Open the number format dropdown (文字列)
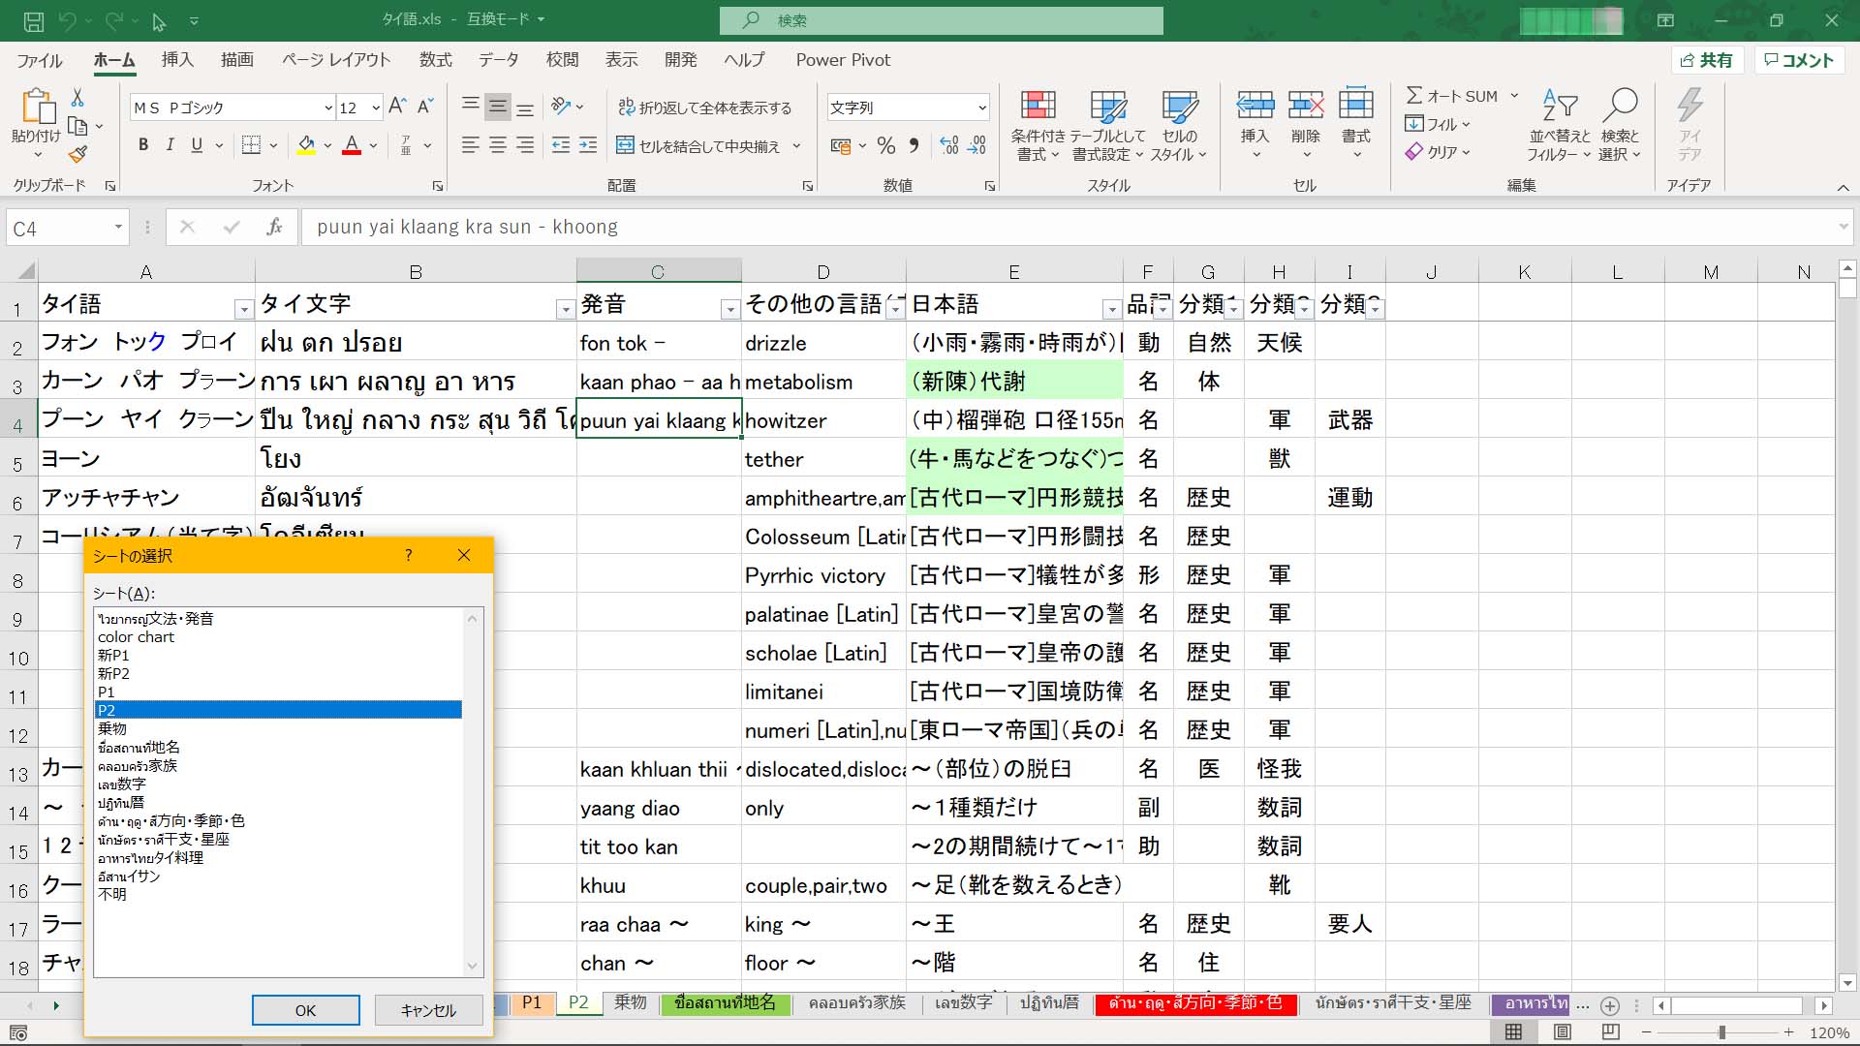The height and width of the screenshot is (1046, 1860). point(982,108)
